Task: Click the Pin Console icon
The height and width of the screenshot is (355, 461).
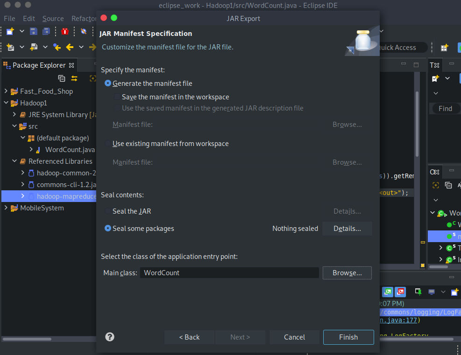Action: pos(418,292)
